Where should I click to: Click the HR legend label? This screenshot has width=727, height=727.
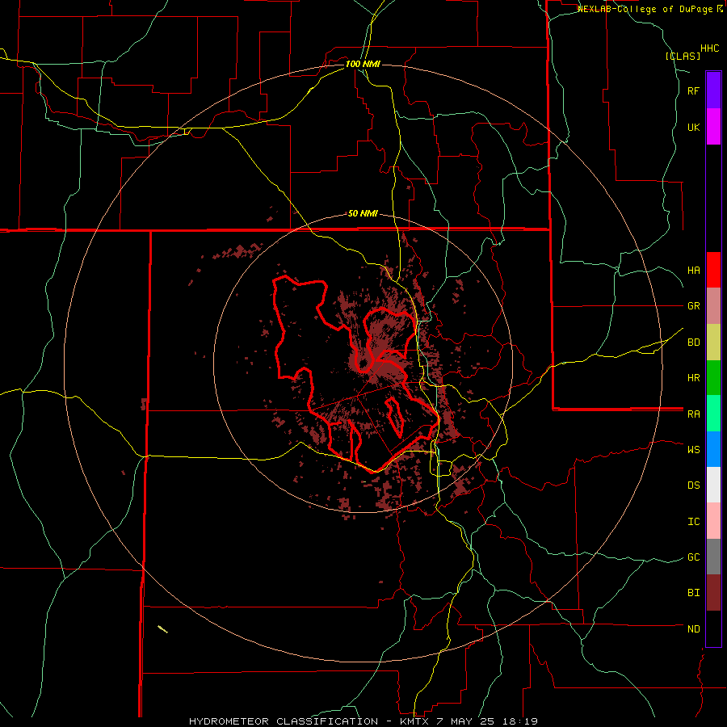[693, 378]
